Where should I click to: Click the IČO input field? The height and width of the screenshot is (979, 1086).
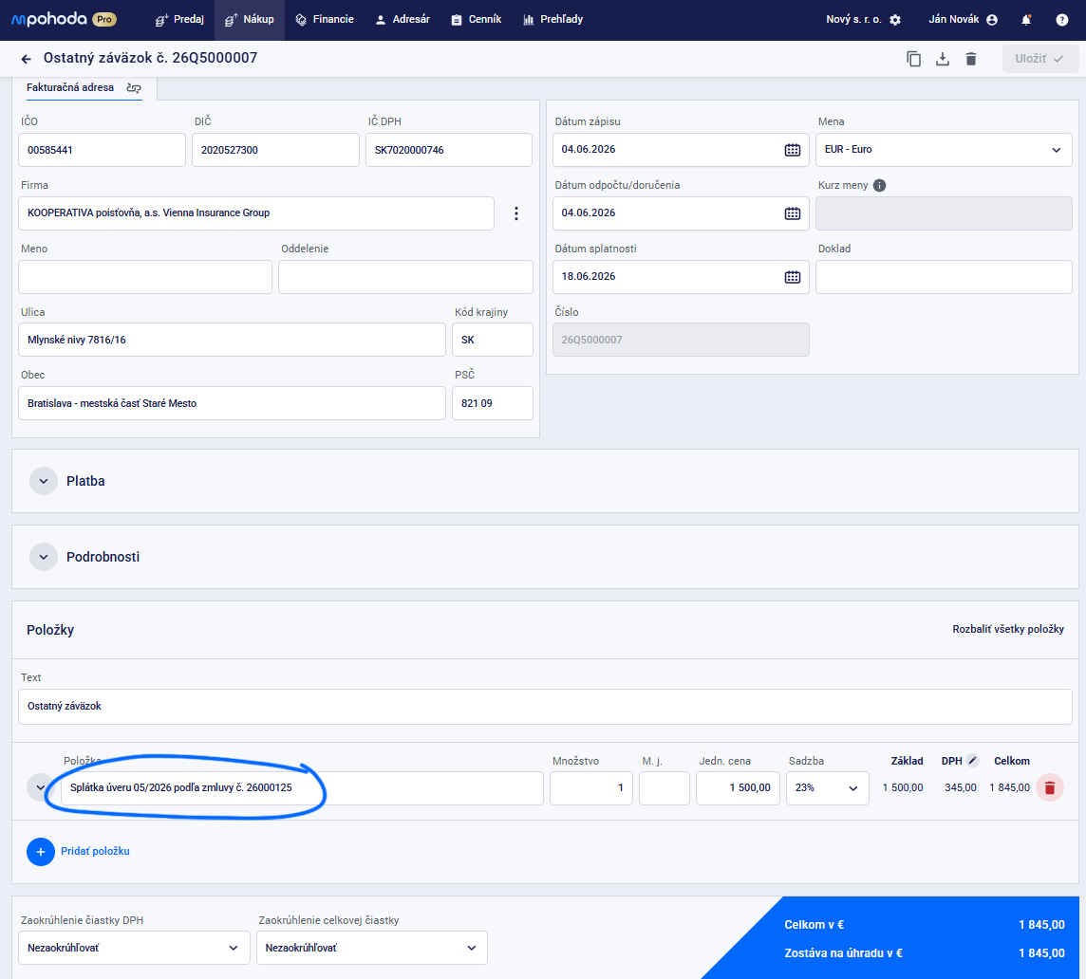pyautogui.click(x=102, y=150)
